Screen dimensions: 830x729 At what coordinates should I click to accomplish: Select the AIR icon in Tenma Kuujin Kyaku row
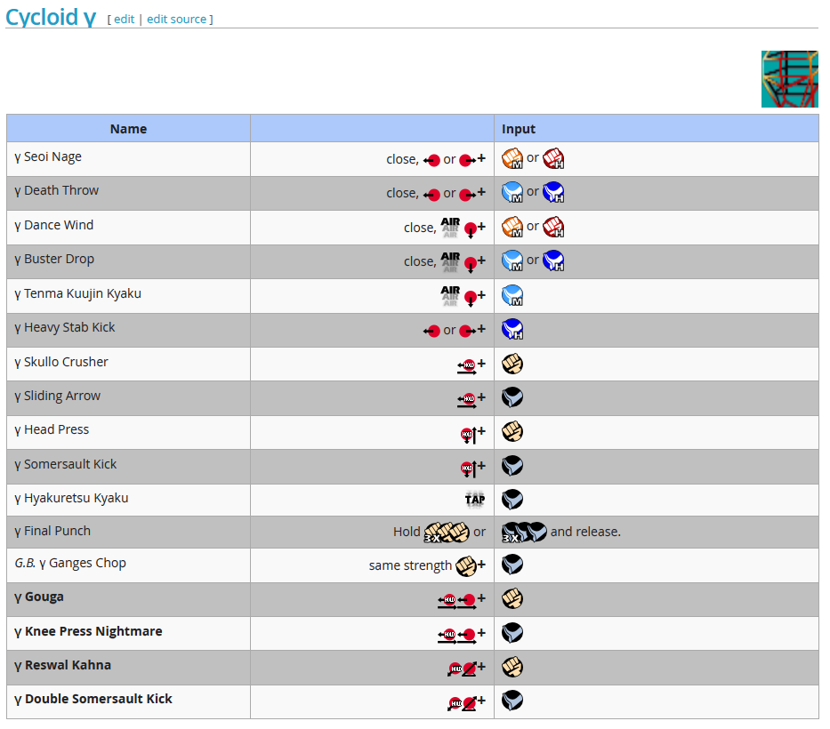coord(450,296)
